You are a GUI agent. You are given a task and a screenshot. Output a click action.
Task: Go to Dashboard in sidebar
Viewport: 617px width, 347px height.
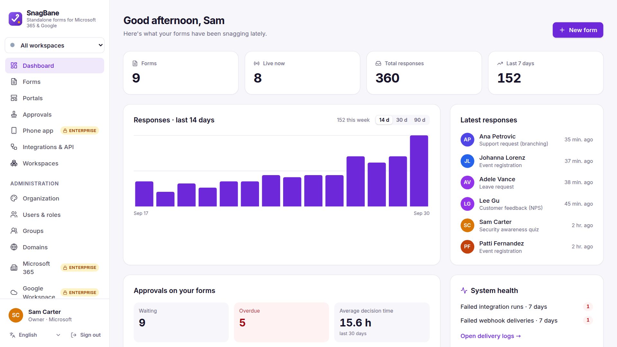click(55, 66)
